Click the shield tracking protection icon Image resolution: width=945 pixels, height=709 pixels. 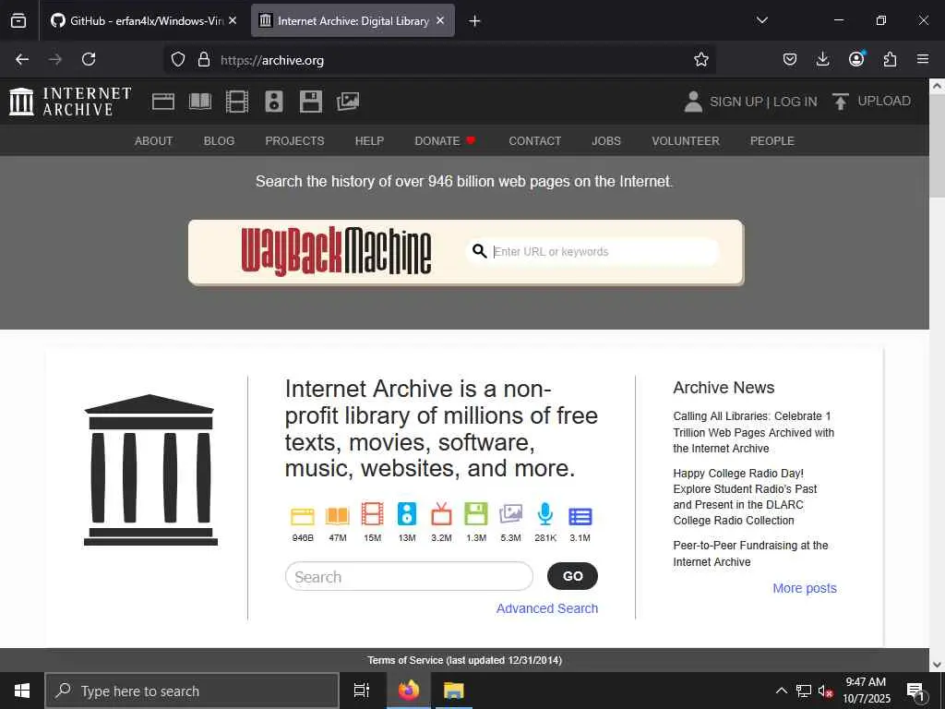pos(178,59)
